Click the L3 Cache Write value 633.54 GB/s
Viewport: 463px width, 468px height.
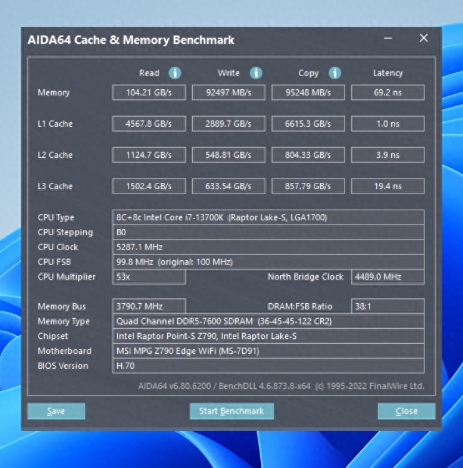(228, 186)
